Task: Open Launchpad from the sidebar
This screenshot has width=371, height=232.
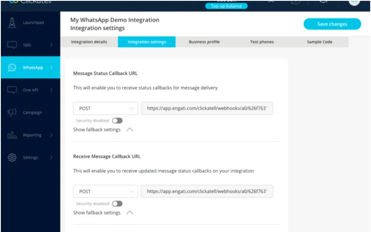Action: coord(30,23)
